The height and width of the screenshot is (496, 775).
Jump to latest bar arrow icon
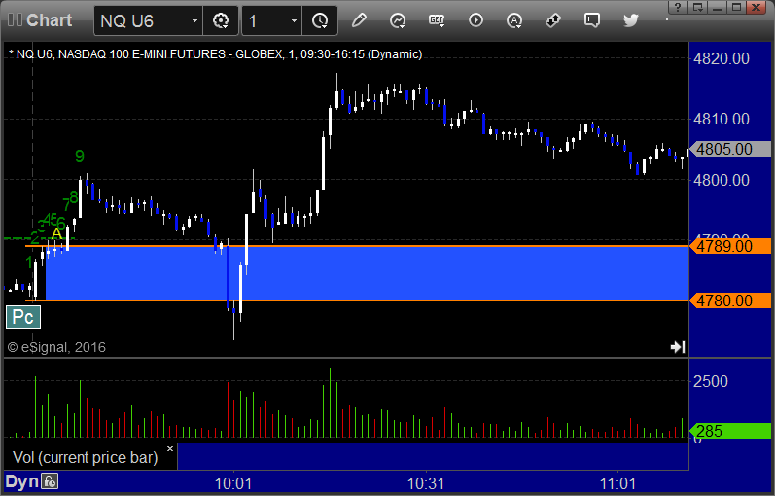point(678,347)
